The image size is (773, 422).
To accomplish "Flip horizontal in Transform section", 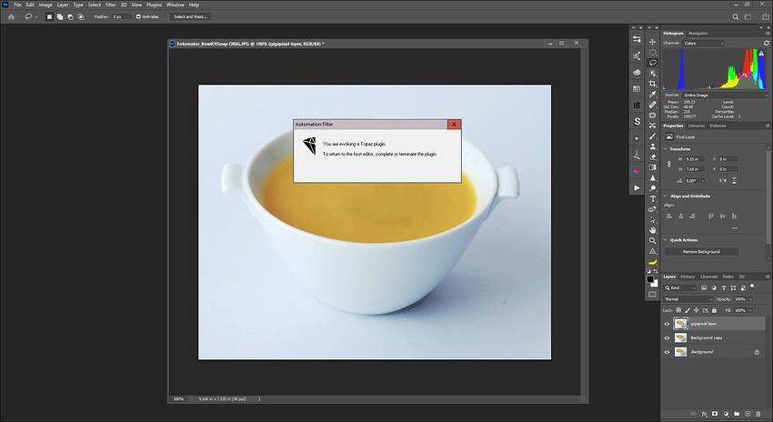I will (x=723, y=180).
